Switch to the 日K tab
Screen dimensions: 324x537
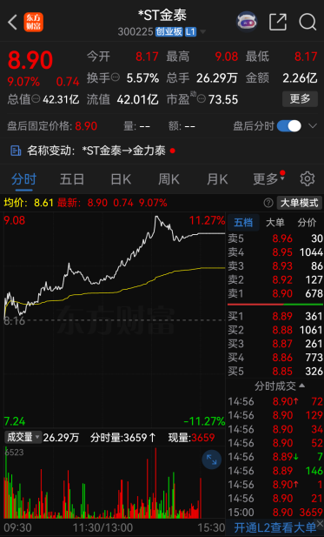(121, 179)
